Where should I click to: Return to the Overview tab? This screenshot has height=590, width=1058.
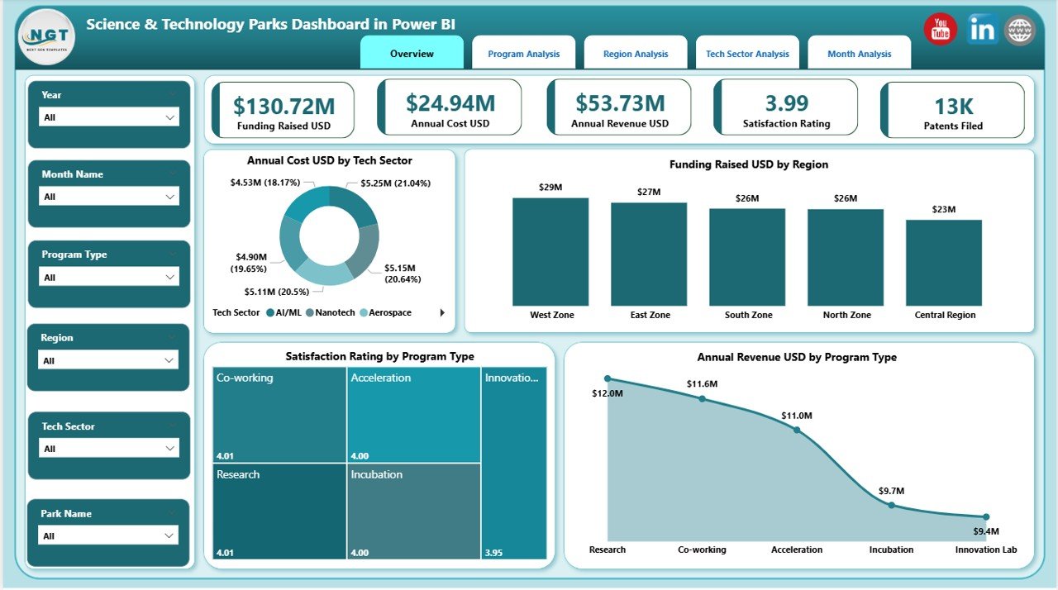[412, 52]
